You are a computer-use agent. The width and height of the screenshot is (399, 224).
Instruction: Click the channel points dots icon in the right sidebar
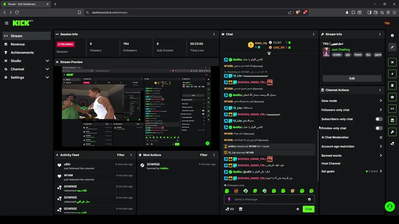(392, 143)
